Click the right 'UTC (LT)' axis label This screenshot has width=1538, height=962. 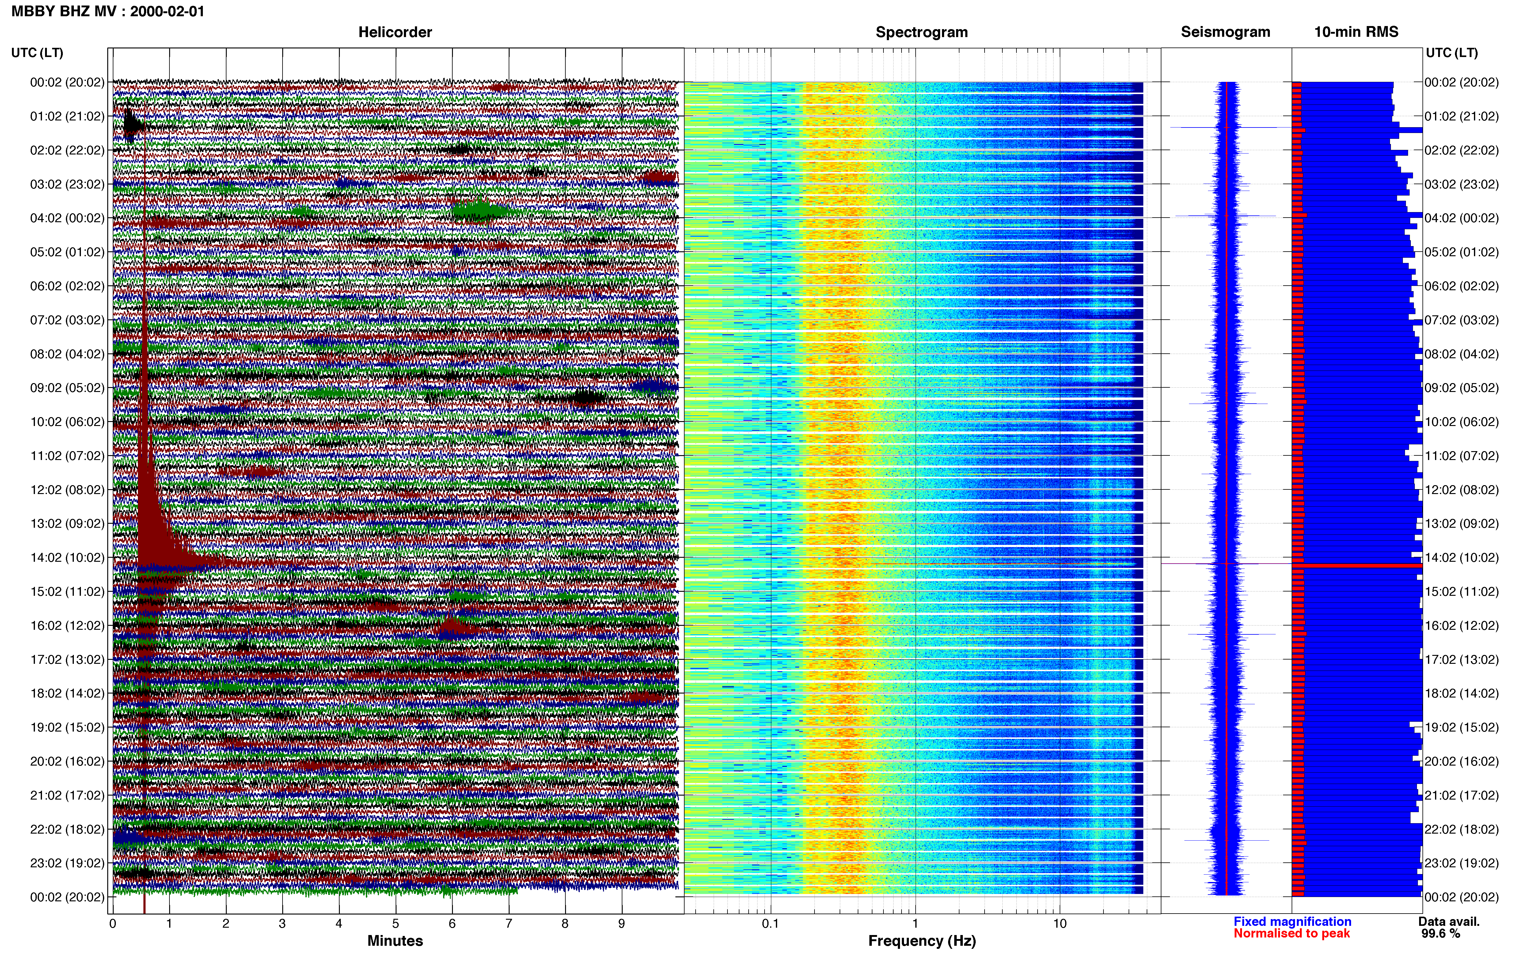tap(1452, 53)
